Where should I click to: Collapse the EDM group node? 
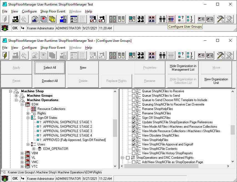[x=22, y=104]
